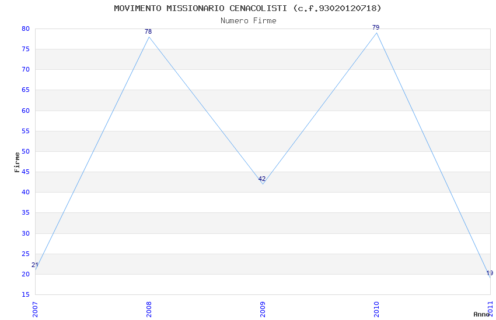Click the data label 78 for 2008
This screenshot has width=496, height=320.
(148, 31)
